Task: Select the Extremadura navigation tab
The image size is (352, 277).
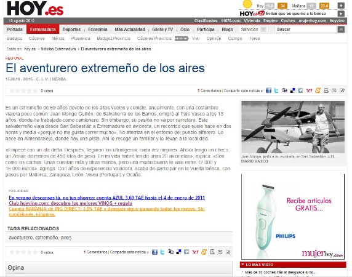Action: [42, 29]
